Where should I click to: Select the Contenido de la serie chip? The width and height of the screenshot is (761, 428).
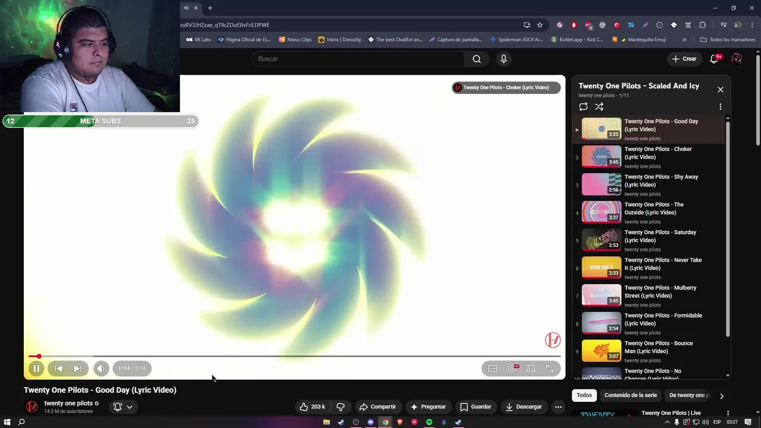[x=631, y=395]
